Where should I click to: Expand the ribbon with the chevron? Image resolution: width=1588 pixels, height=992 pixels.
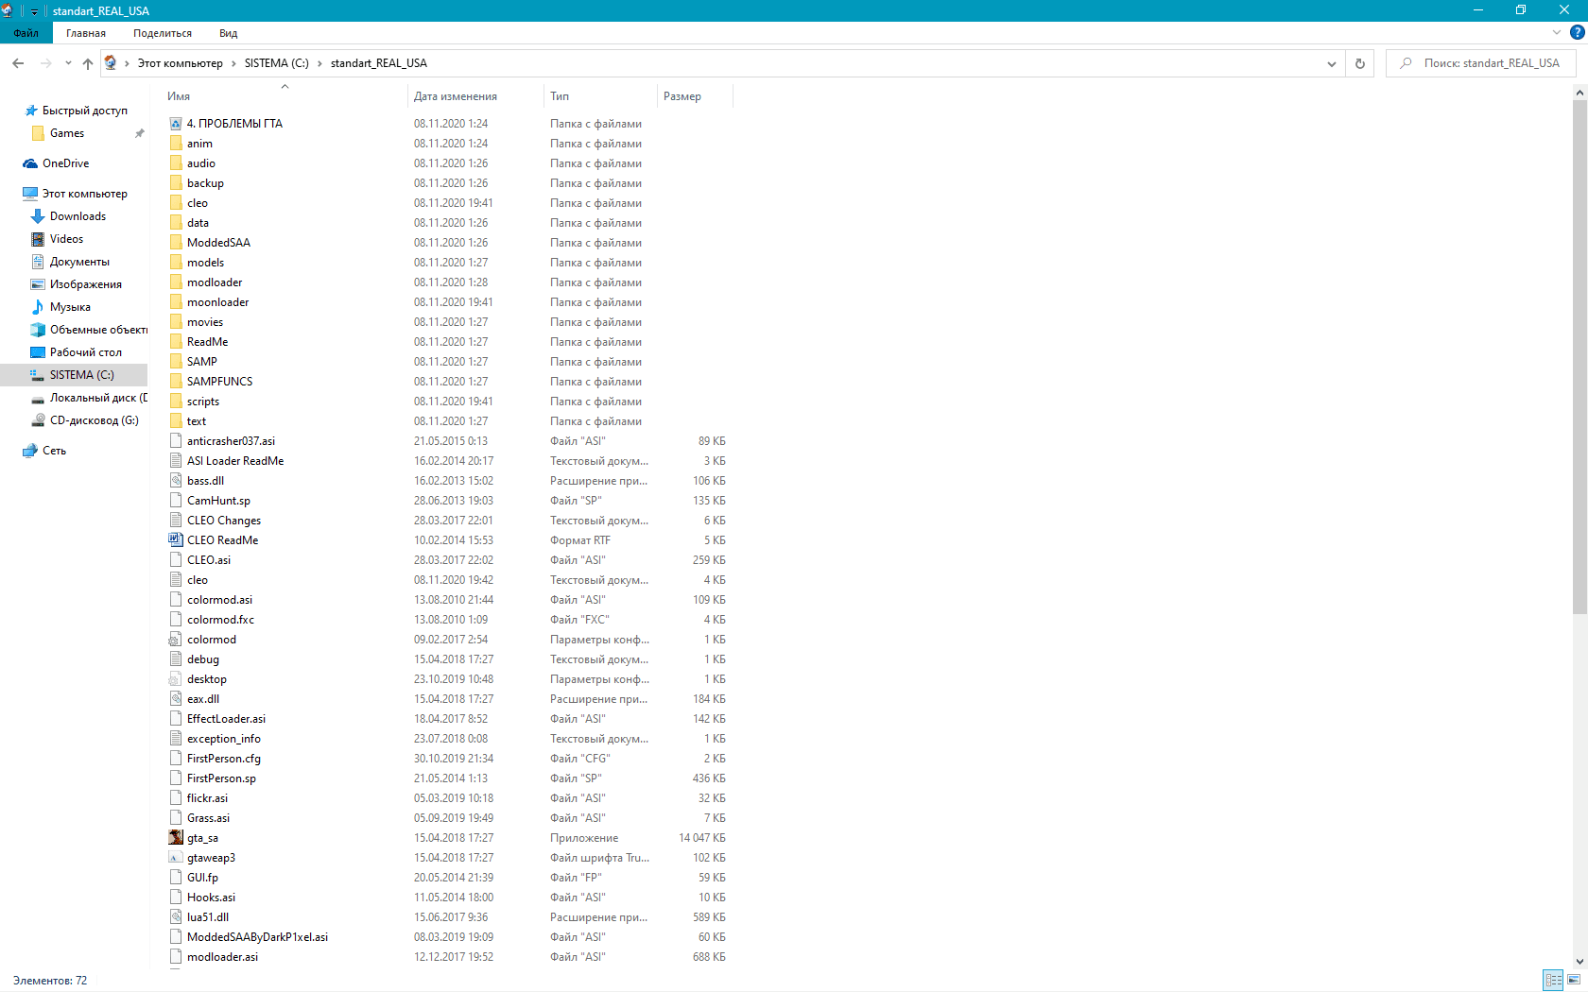click(1557, 33)
